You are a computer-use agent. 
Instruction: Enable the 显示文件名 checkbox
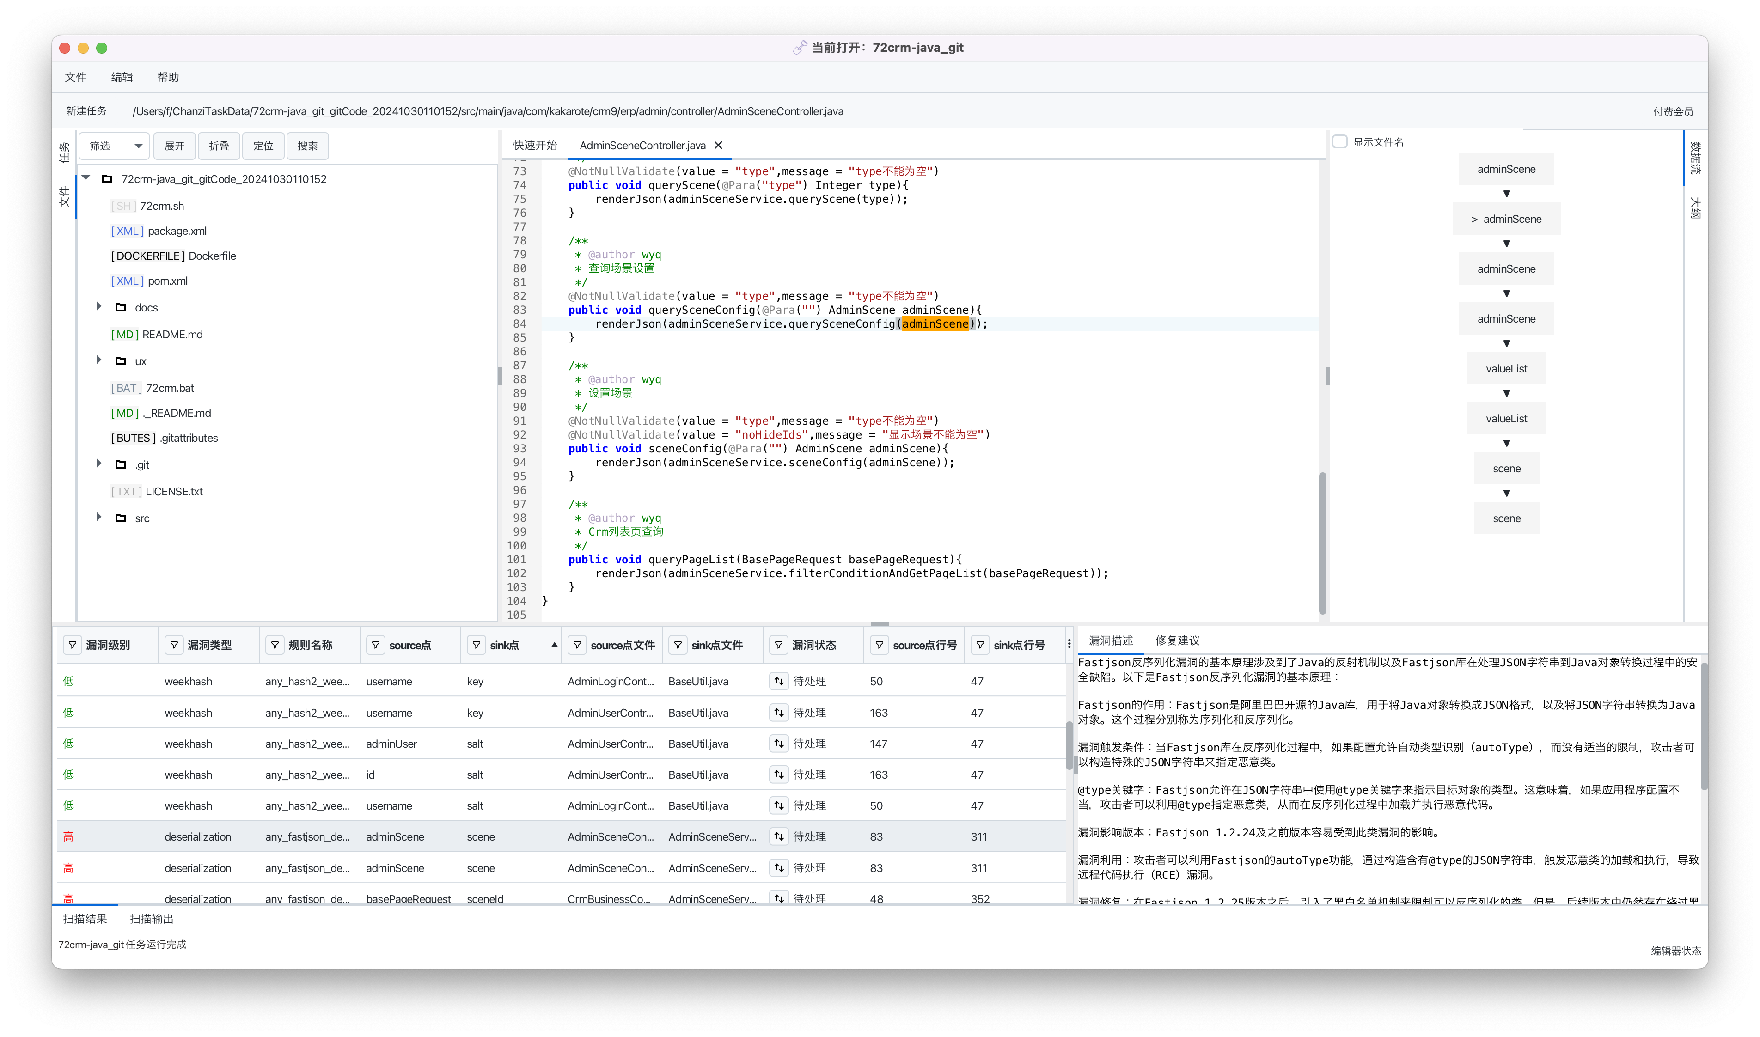[x=1339, y=142]
